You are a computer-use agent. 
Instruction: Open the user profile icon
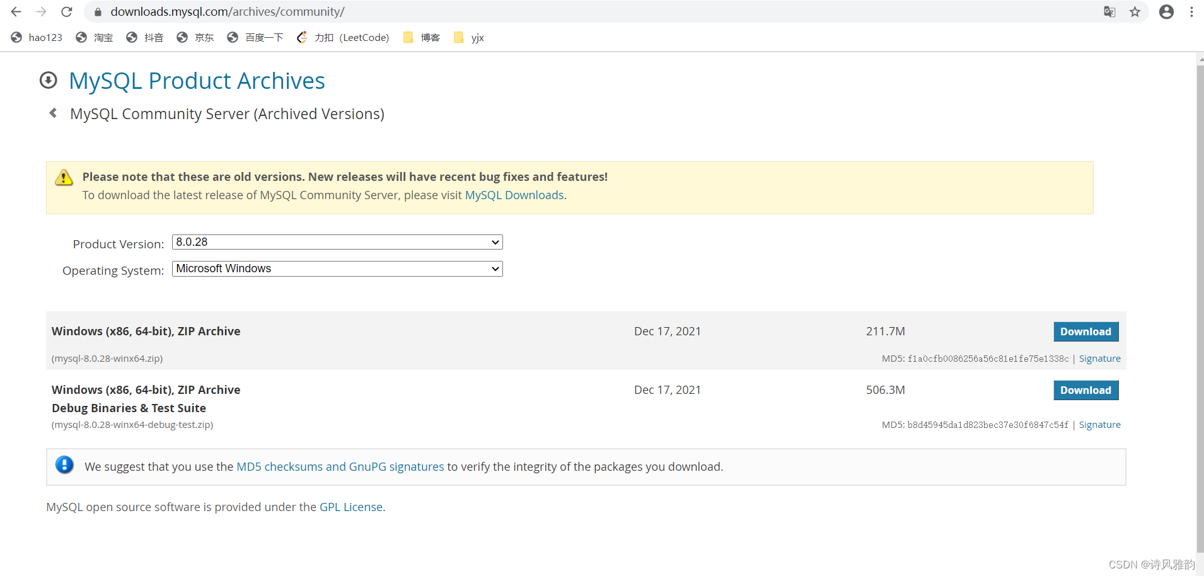(x=1166, y=11)
